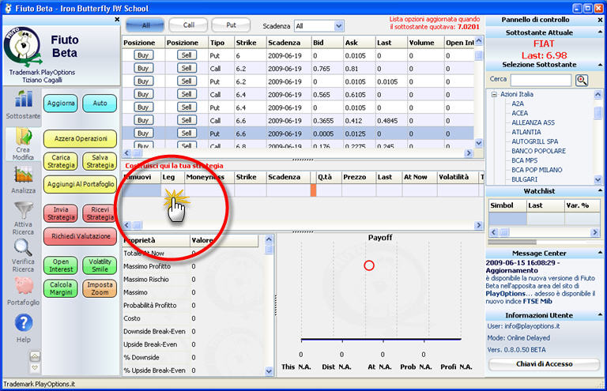Click scroll-right arrow of the Watchlist
This screenshot has width=607, height=391.
coord(595,232)
